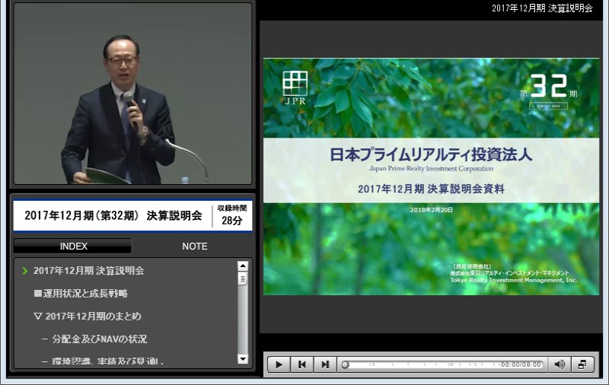
Task: Mute the audio with the speaker icon
Action: [560, 364]
